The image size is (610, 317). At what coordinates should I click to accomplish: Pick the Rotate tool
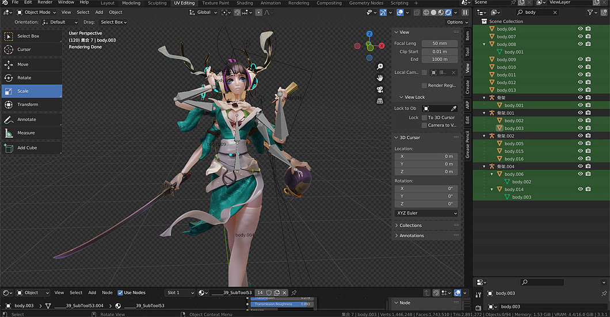pyautogui.click(x=32, y=78)
